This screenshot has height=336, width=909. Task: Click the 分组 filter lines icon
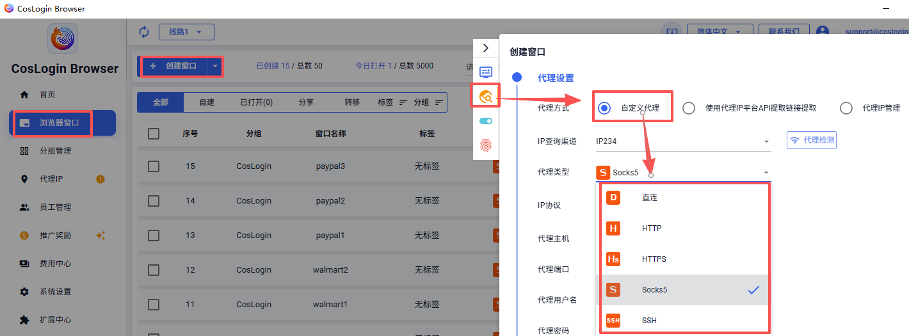tap(439, 102)
